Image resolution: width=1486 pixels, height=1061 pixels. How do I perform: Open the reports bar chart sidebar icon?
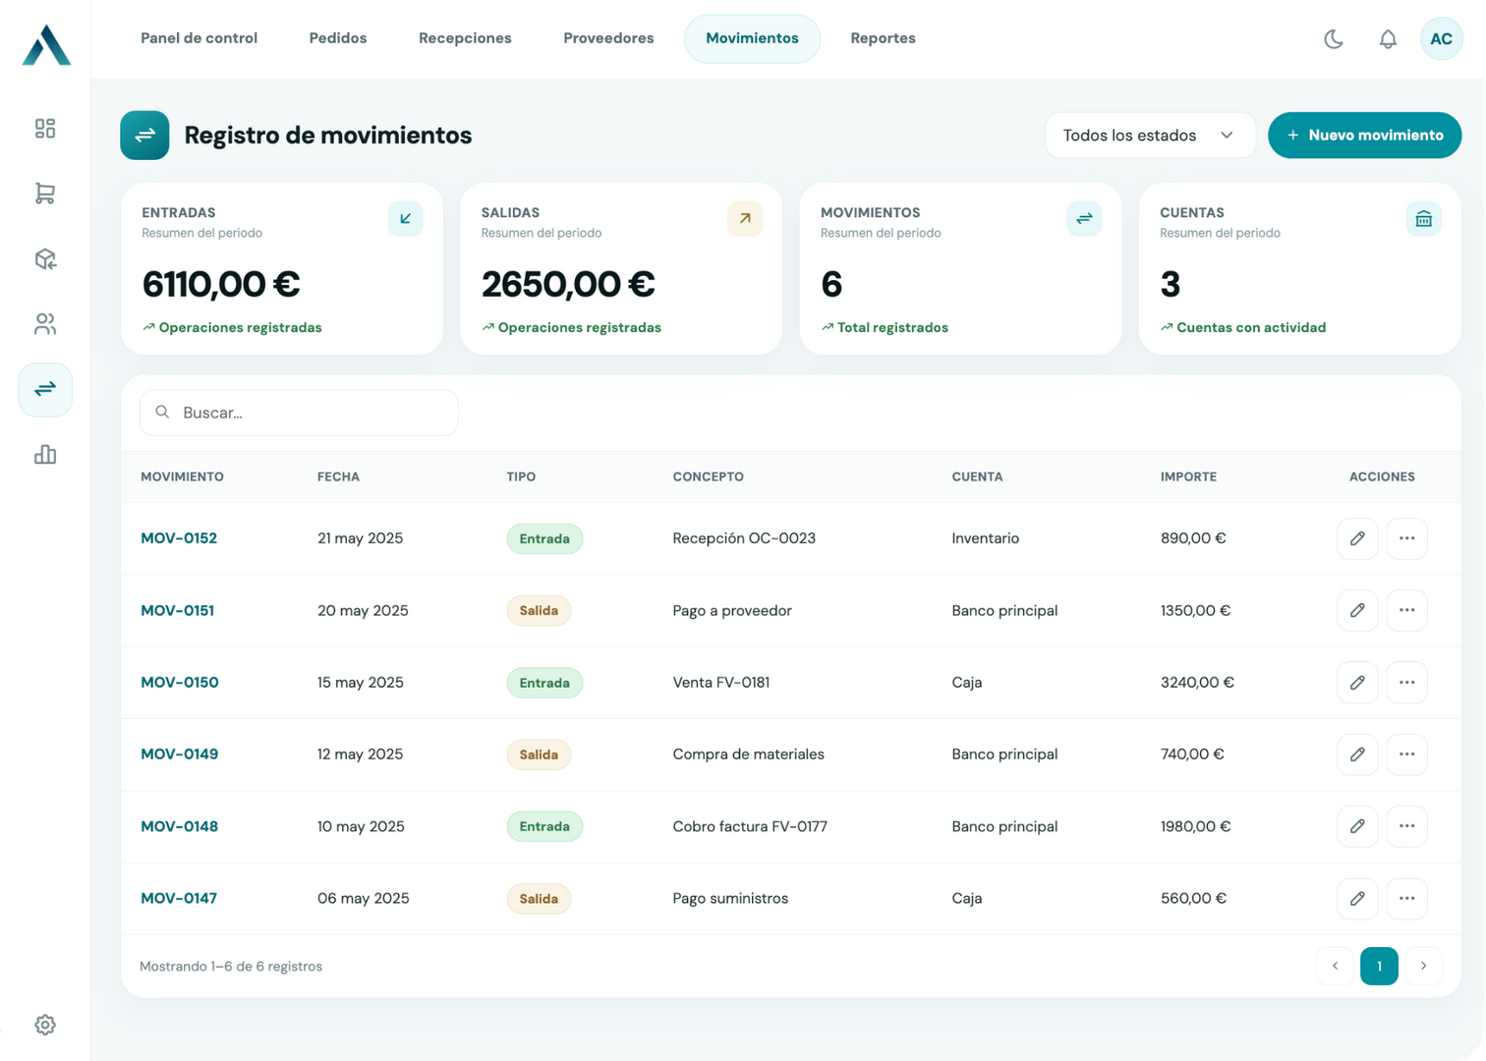[45, 455]
